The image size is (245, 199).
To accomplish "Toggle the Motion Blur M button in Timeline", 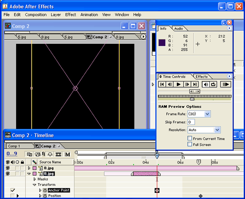I will click(x=67, y=154).
